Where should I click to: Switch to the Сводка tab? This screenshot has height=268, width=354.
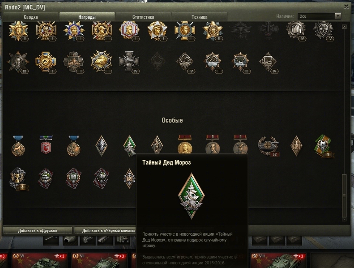click(x=31, y=17)
